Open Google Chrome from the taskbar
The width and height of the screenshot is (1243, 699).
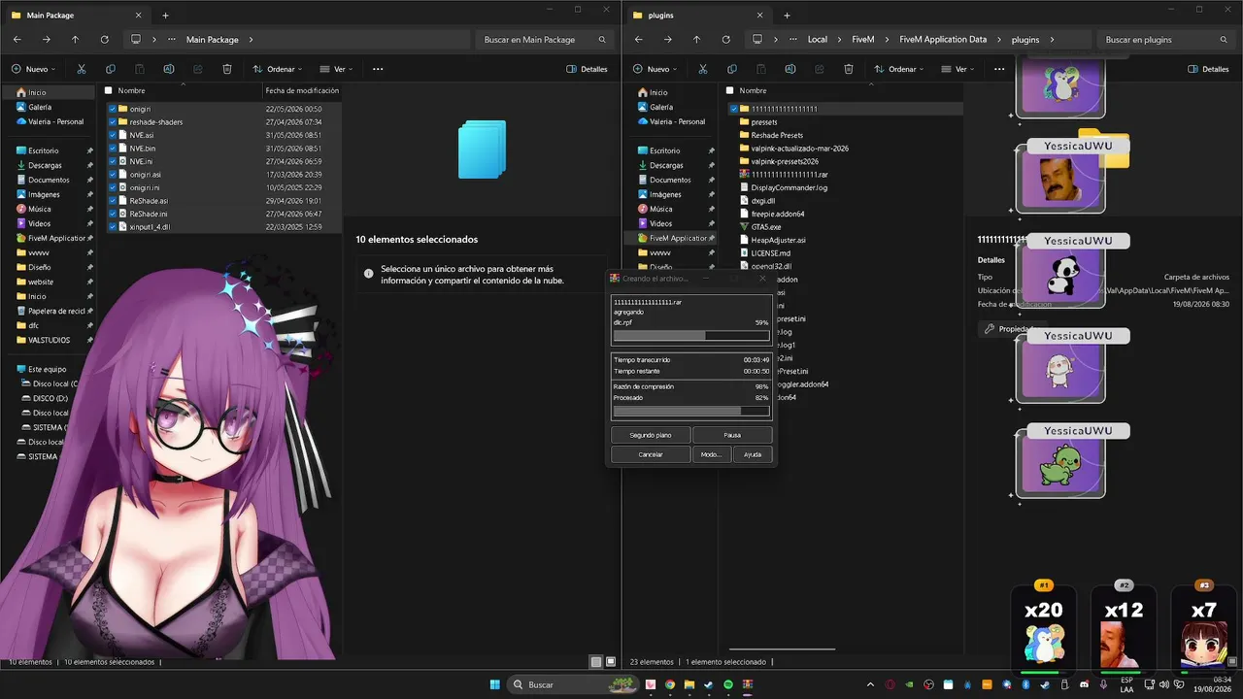pyautogui.click(x=670, y=684)
